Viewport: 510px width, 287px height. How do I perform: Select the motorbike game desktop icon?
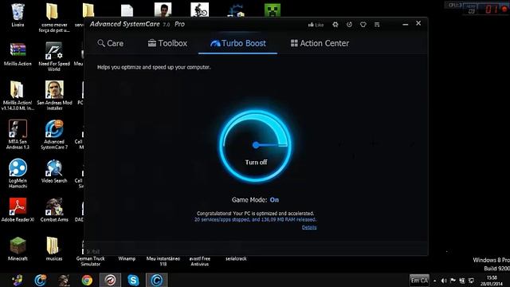[199, 10]
